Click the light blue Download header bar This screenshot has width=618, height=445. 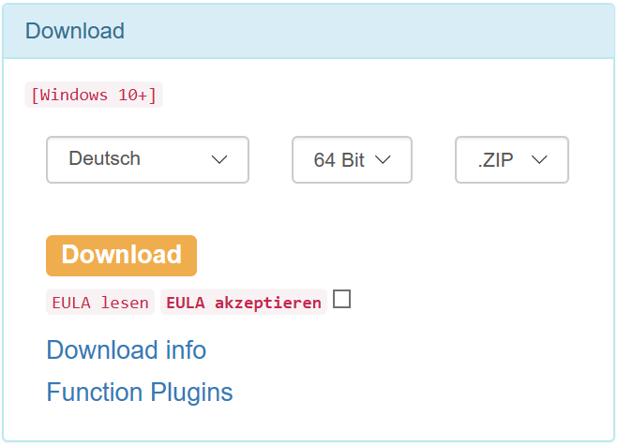[x=375, y=31]
